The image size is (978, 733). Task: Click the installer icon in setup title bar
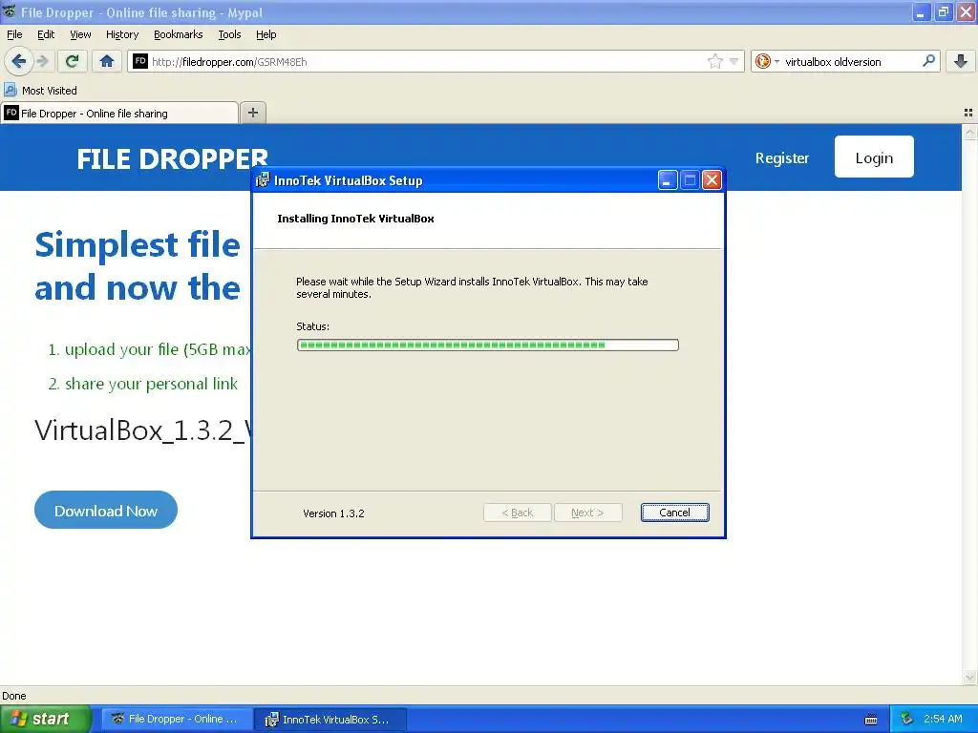click(x=263, y=180)
